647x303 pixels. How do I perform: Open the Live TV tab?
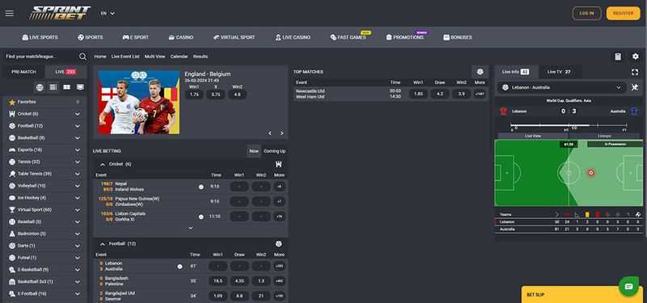point(559,72)
